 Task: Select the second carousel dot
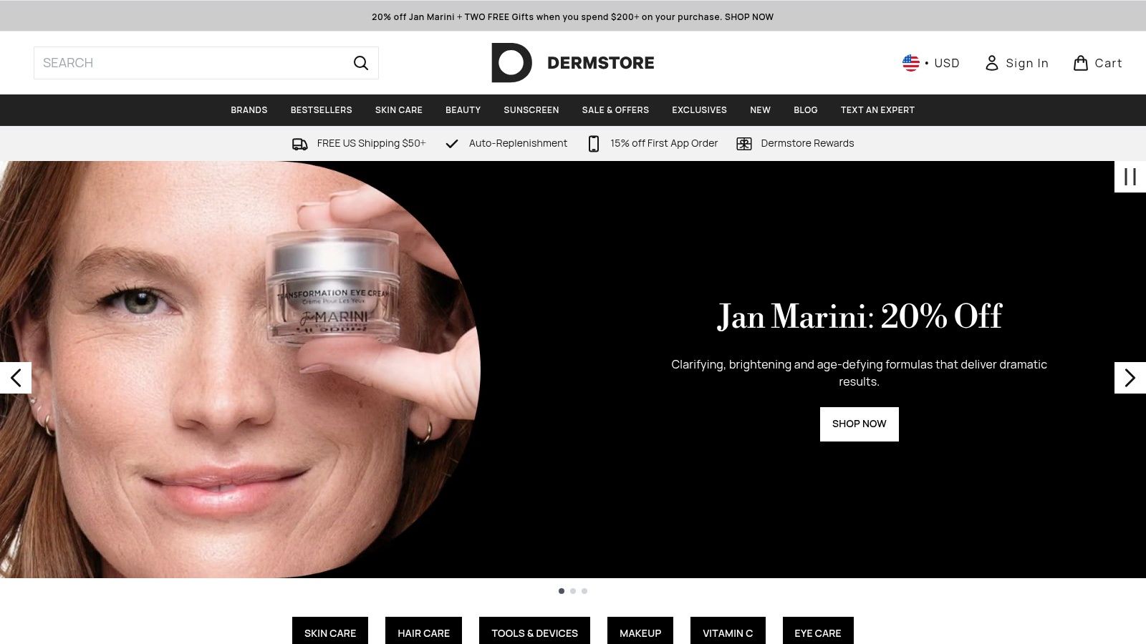point(573,591)
